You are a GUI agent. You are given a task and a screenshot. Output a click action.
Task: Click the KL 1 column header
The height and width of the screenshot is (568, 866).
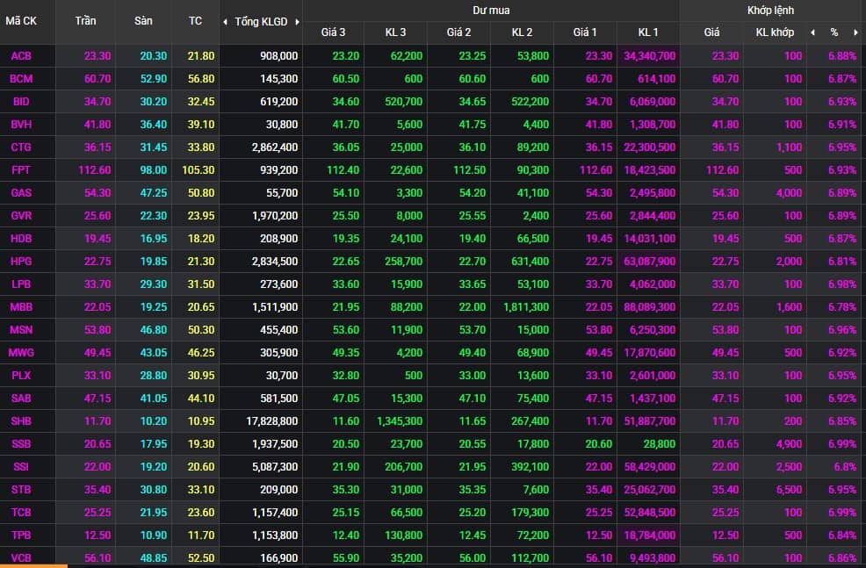pyautogui.click(x=648, y=32)
